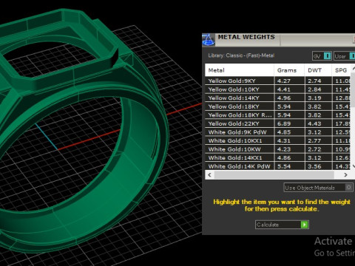Click the Metal Weights scale icon
The width and height of the screenshot is (355, 266).
coord(209,40)
